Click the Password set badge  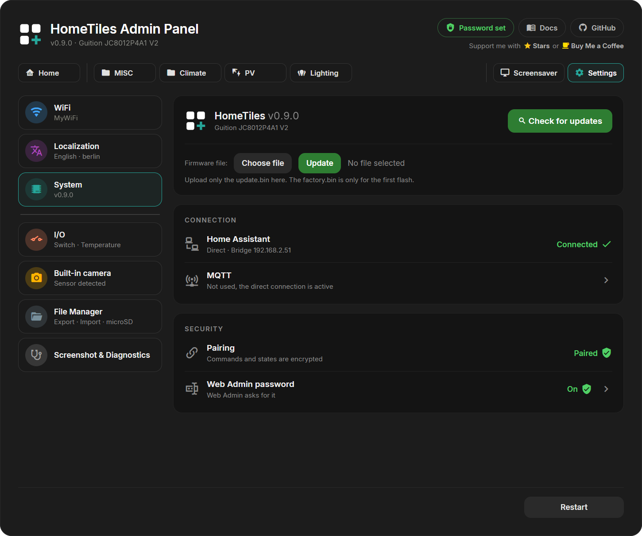pyautogui.click(x=476, y=28)
